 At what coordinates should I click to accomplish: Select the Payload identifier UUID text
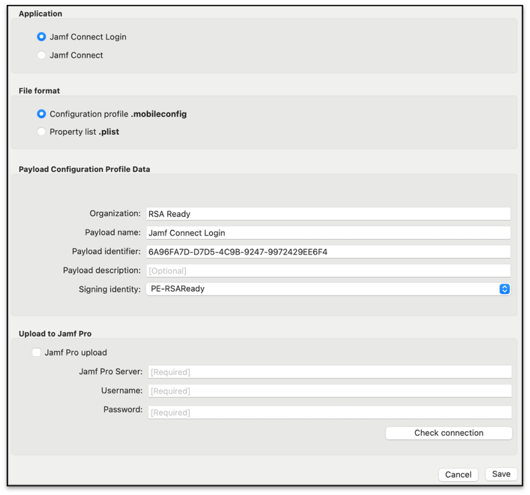point(328,251)
